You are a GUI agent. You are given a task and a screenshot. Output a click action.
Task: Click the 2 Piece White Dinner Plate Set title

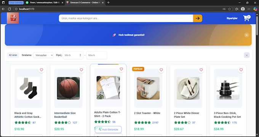pyautogui.click(x=187, y=115)
